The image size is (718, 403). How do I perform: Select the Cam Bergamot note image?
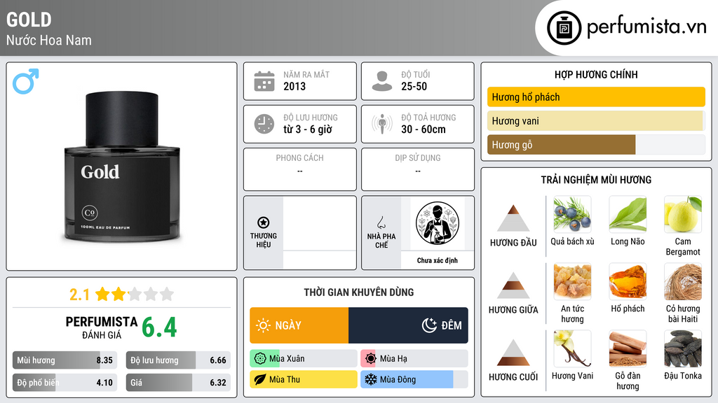tap(683, 214)
